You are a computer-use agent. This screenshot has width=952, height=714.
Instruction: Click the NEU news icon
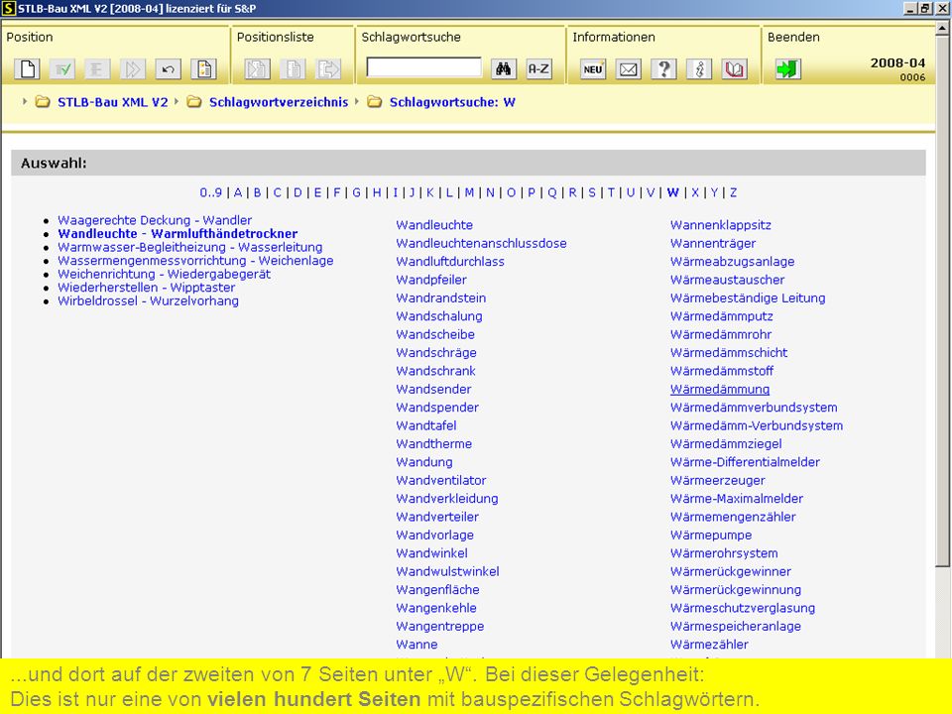(593, 69)
